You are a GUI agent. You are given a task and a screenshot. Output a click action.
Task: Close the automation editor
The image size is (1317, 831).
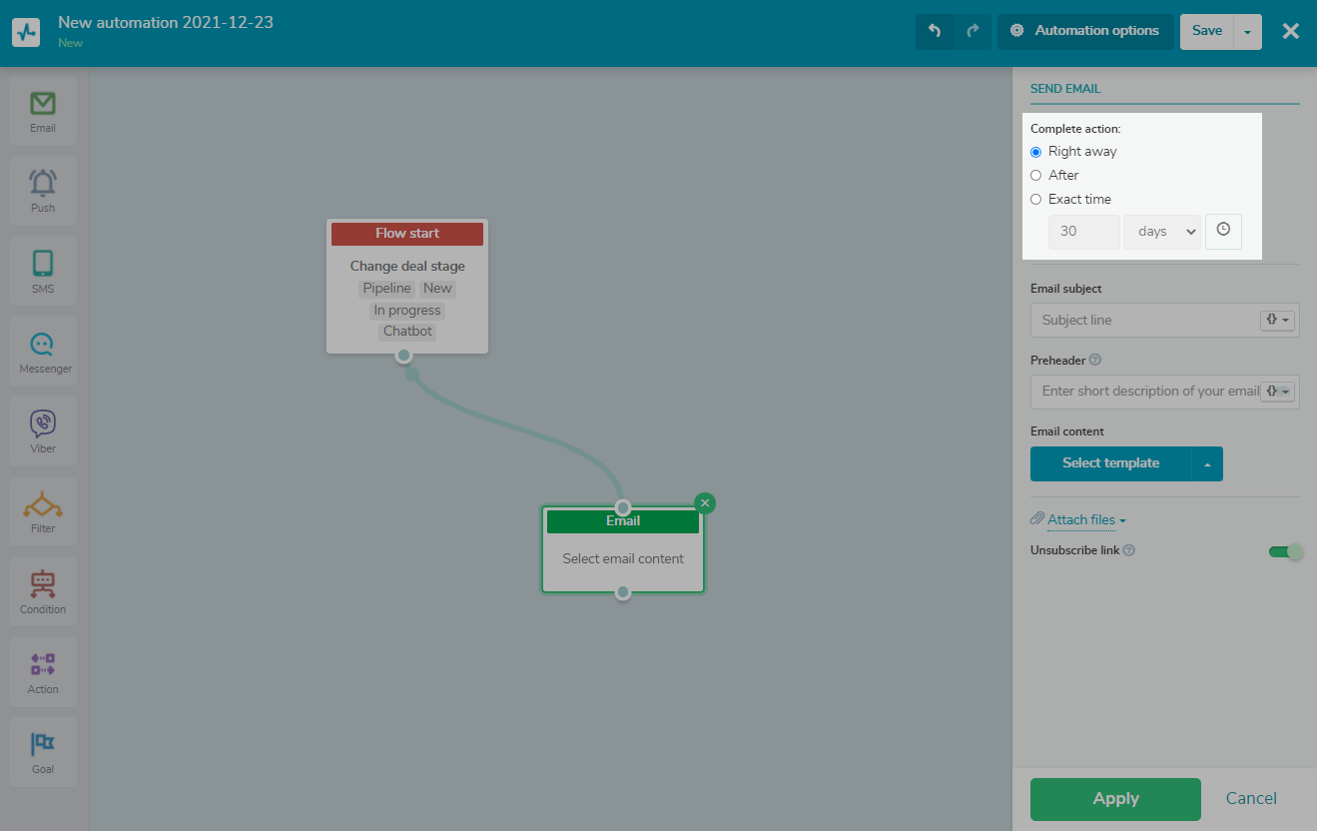coord(1291,31)
